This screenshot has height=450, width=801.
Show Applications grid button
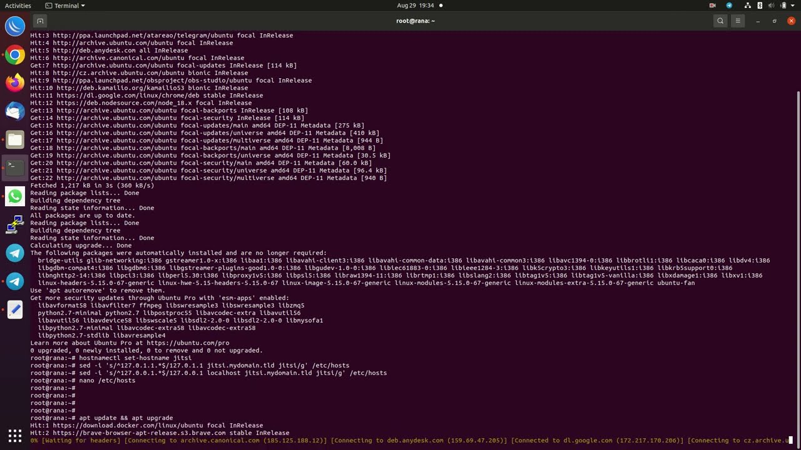pyautogui.click(x=15, y=436)
